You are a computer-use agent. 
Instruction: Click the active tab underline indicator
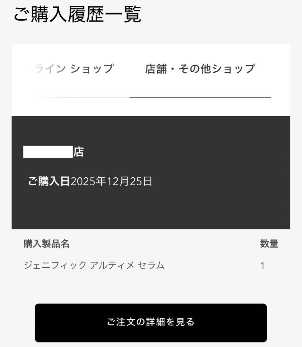(200, 96)
